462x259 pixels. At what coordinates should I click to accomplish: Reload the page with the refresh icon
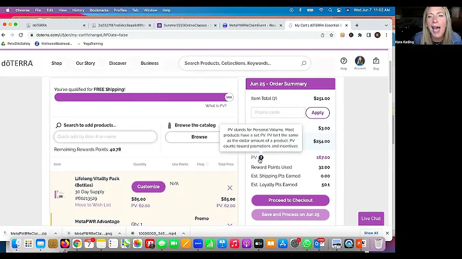click(21, 35)
